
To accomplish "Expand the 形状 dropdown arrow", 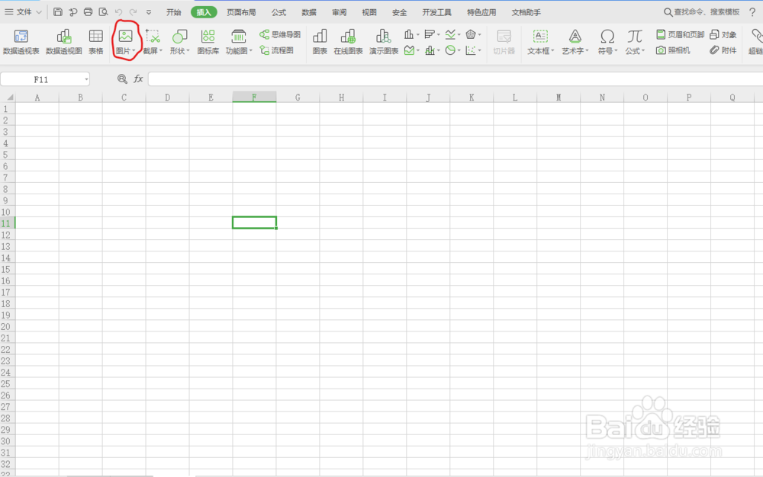I will coord(188,51).
